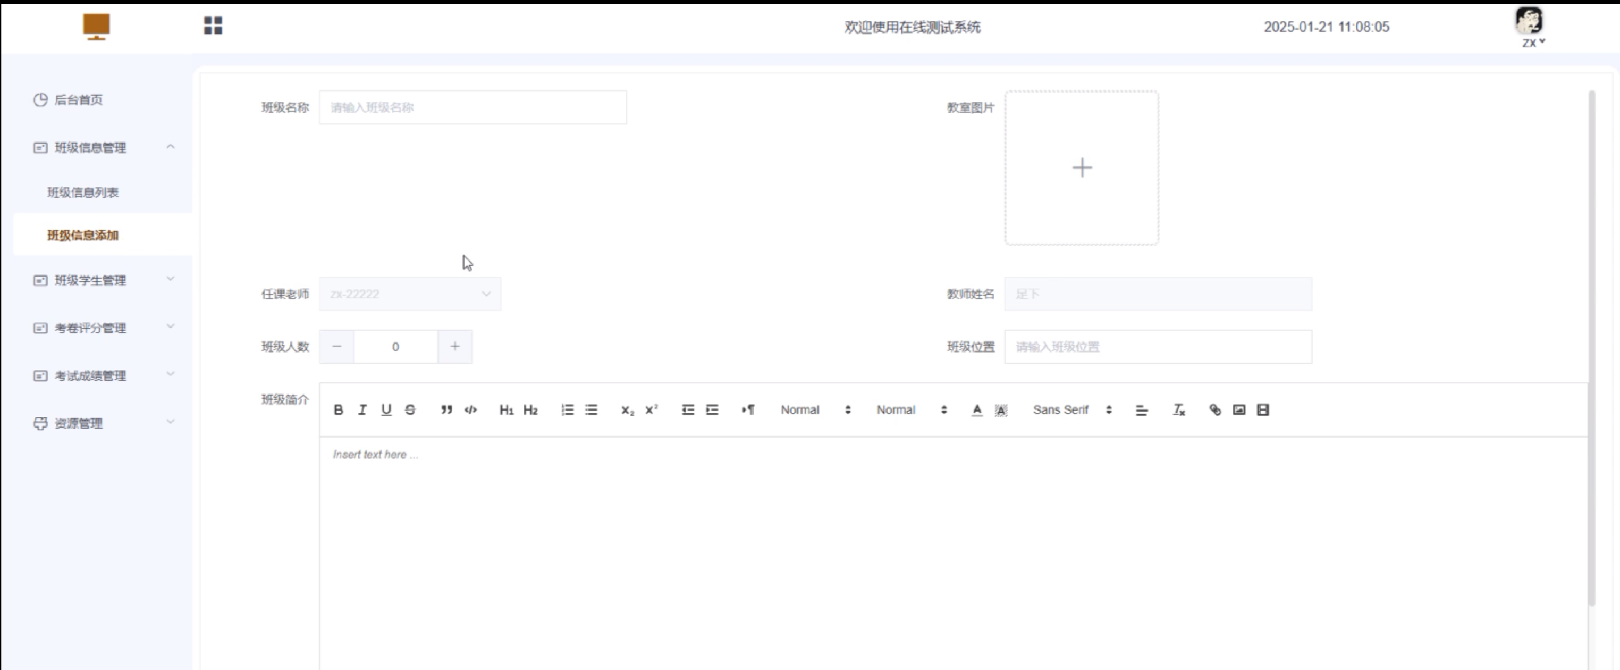Toggle bold formatting in the editor toolbar
Screen dimensions: 1620x670
coord(339,410)
